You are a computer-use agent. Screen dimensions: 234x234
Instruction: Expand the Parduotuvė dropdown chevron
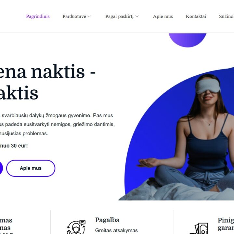click(89, 17)
